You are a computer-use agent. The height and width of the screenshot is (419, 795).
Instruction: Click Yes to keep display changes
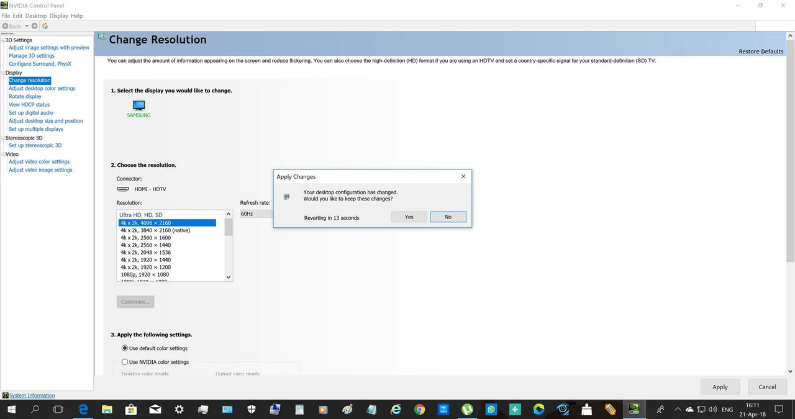409,217
